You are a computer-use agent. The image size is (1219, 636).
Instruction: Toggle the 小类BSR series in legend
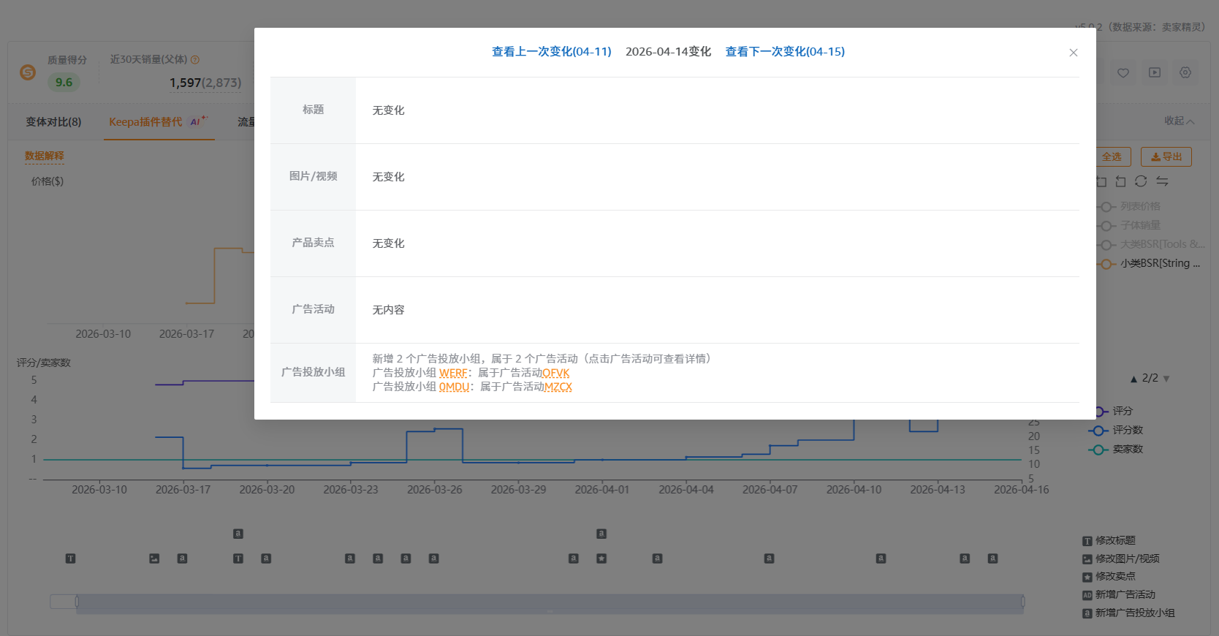click(1159, 264)
